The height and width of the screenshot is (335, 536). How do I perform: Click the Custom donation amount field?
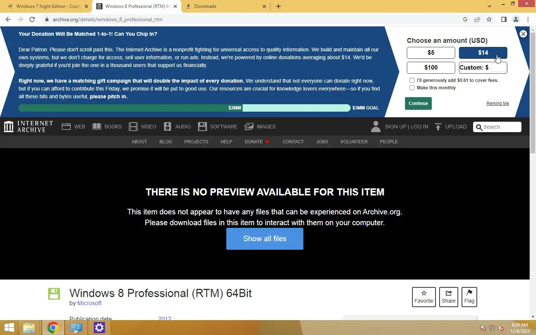click(499, 68)
